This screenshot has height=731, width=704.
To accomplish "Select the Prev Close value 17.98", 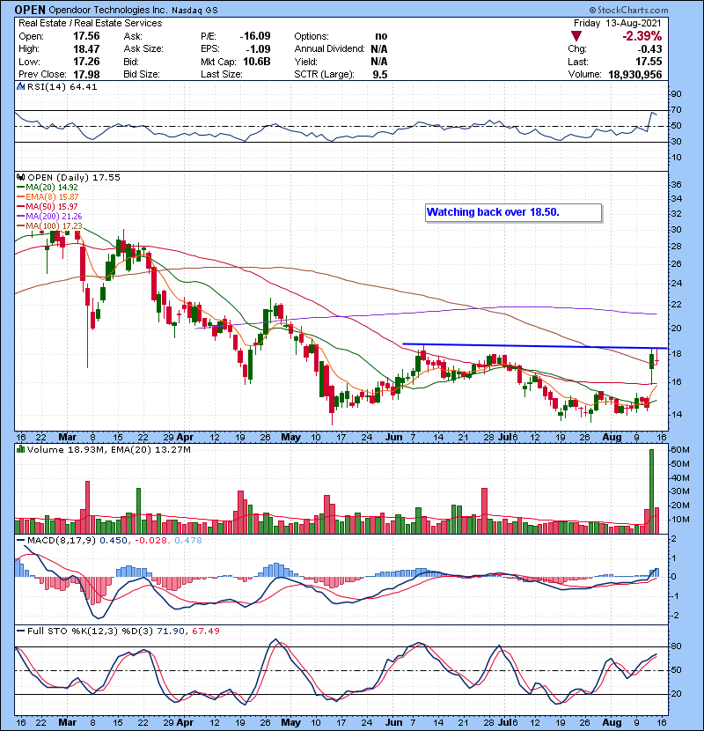I will [x=86, y=74].
